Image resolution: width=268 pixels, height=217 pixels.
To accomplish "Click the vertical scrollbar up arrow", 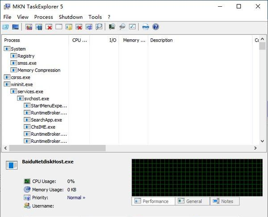I will coord(262,39).
